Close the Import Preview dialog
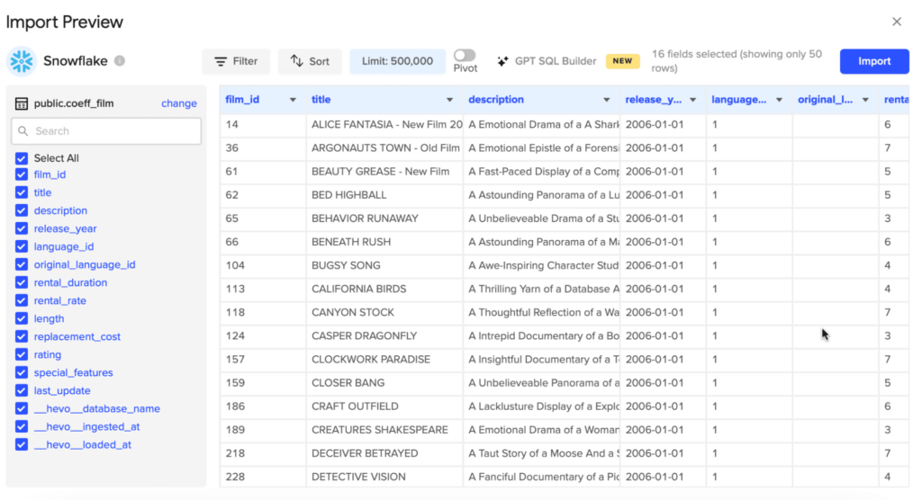This screenshot has height=500, width=922. pyautogui.click(x=896, y=22)
